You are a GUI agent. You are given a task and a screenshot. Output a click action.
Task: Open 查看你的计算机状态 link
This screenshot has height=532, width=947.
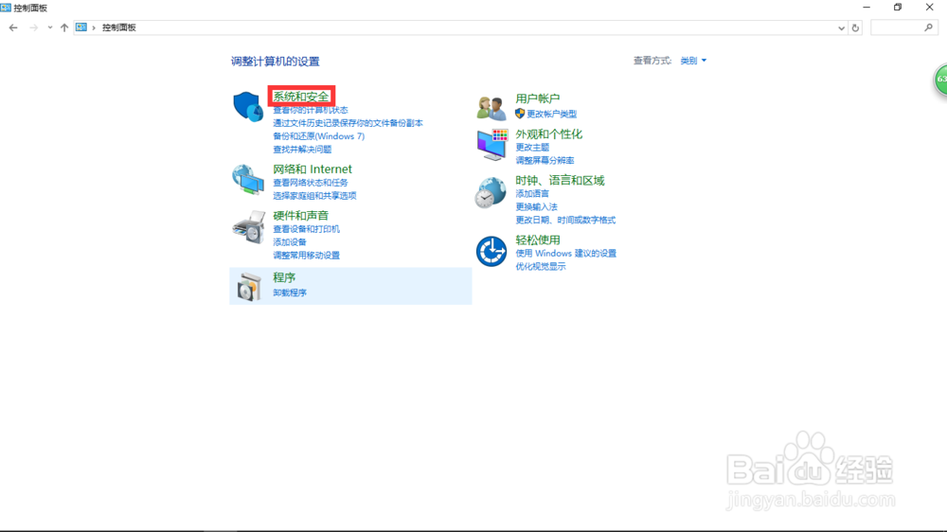pos(311,110)
